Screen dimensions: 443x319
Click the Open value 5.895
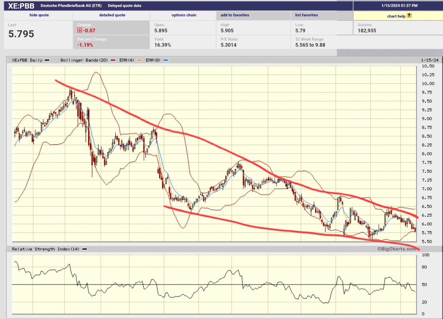[x=161, y=30]
